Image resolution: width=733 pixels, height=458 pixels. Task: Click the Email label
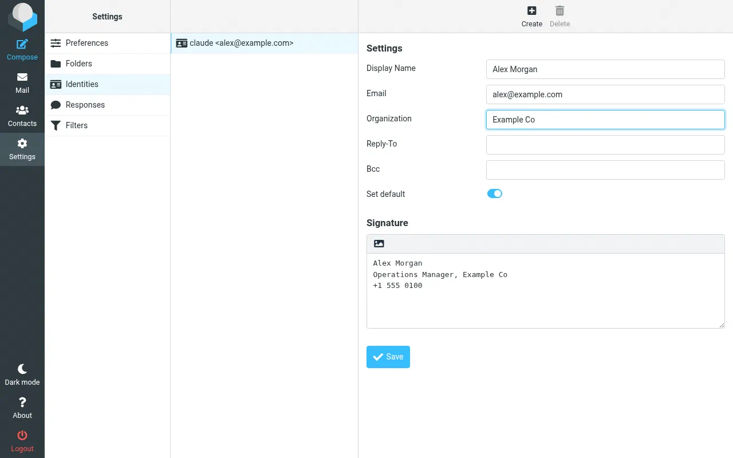coord(376,93)
